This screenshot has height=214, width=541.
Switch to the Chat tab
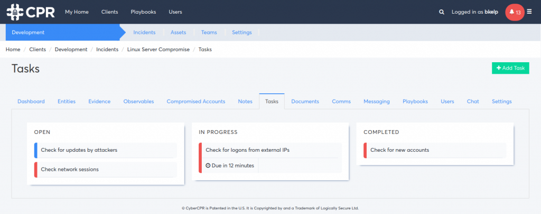tap(473, 102)
